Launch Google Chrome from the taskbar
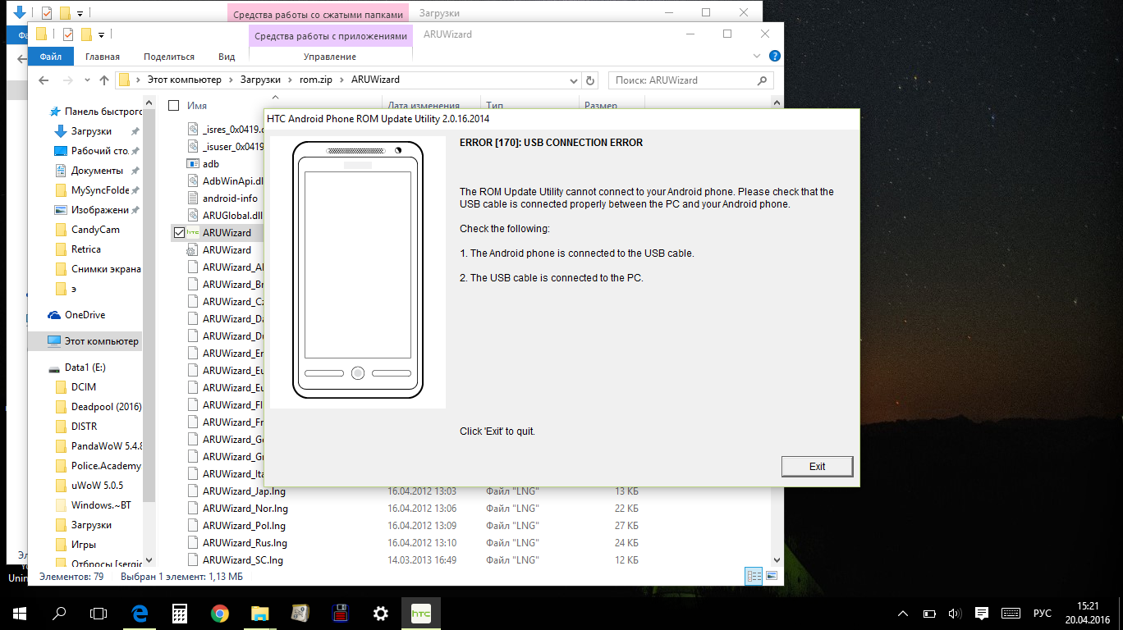 tap(219, 613)
